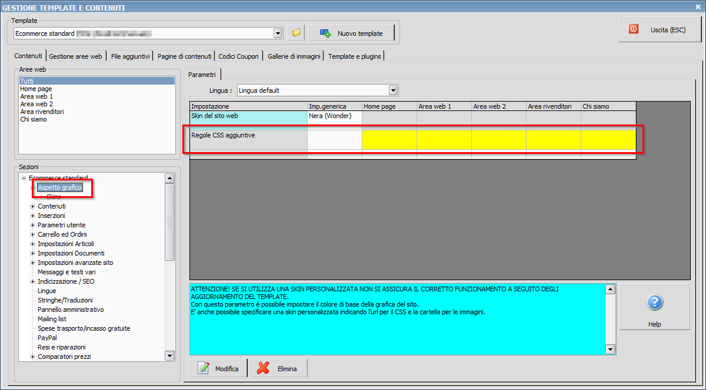Select the Resi e riparazioni tree item

click(x=62, y=347)
